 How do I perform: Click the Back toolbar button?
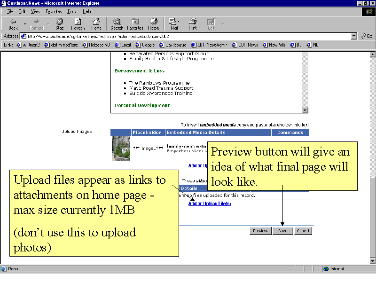(x=13, y=24)
